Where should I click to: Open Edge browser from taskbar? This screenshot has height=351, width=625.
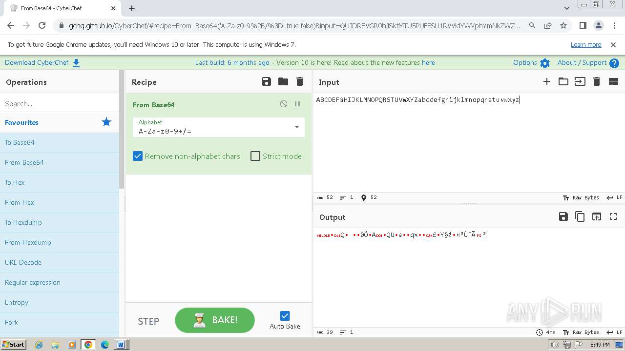104,345
